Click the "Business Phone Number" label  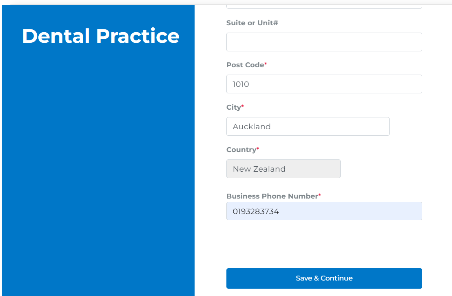(x=272, y=196)
